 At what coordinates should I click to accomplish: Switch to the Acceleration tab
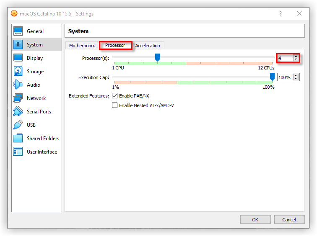(x=148, y=46)
